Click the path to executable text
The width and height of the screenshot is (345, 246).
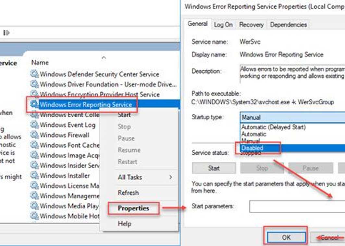(263, 102)
